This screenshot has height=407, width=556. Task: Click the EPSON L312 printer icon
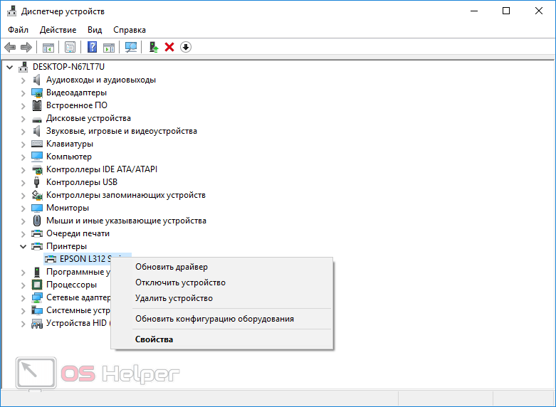point(51,259)
